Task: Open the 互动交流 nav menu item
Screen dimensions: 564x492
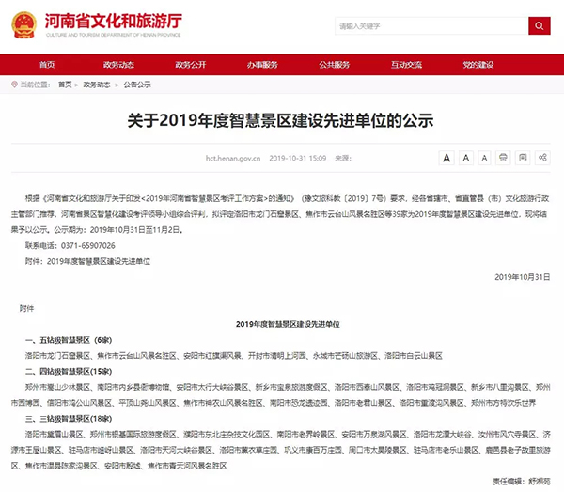Action: (406, 65)
